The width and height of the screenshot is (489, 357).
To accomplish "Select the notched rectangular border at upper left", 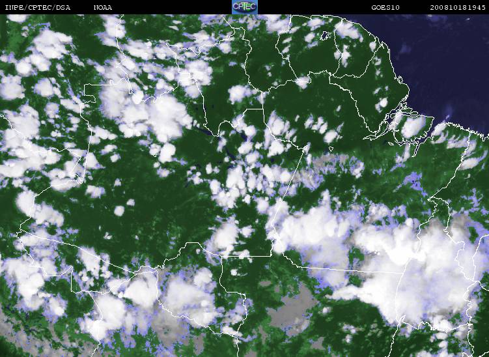I will click(x=90, y=94).
